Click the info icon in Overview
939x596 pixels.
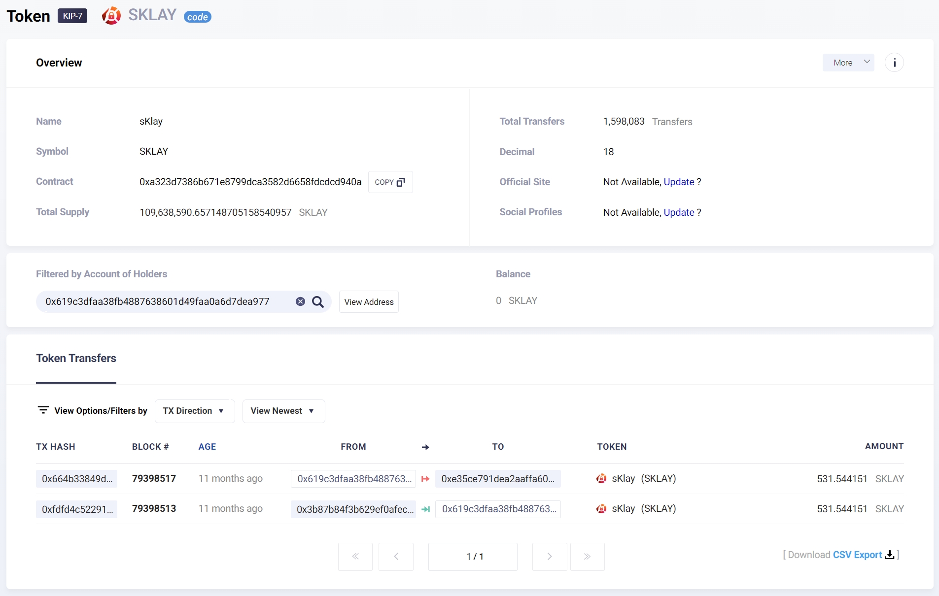point(894,63)
